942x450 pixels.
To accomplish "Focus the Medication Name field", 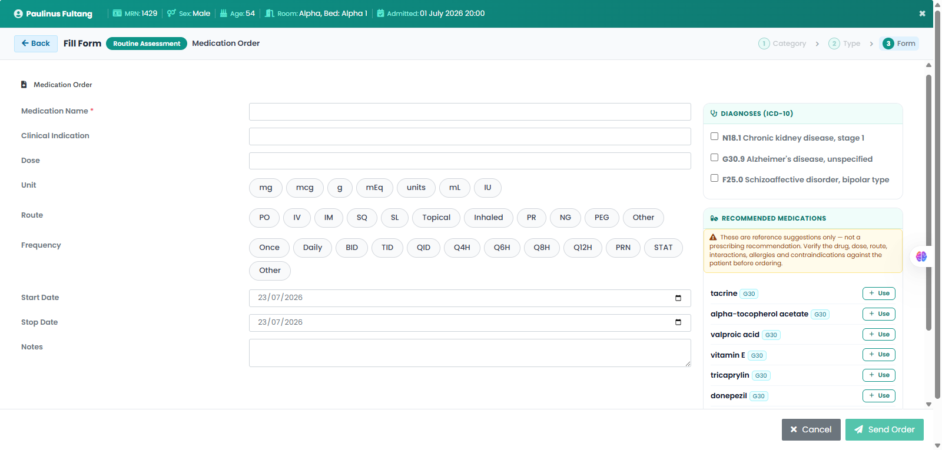I will pos(470,112).
